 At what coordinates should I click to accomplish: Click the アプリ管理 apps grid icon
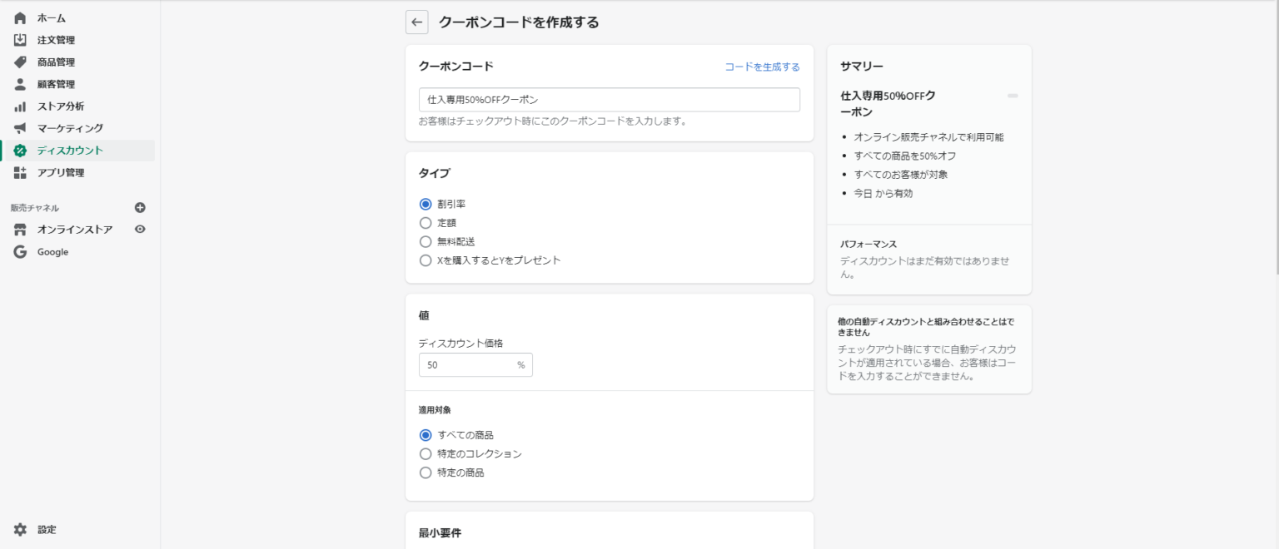click(x=20, y=172)
